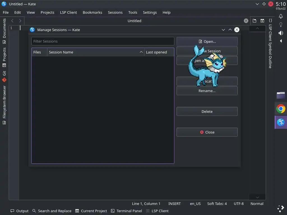
Task: Sort sessions by the Files column
Action: point(39,52)
